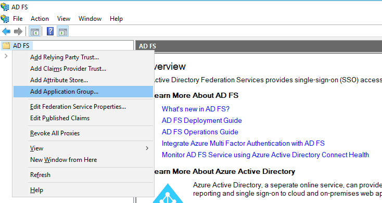Click the Back arrow toolbar icon
Image resolution: width=382 pixels, height=203 pixels.
tap(6, 31)
